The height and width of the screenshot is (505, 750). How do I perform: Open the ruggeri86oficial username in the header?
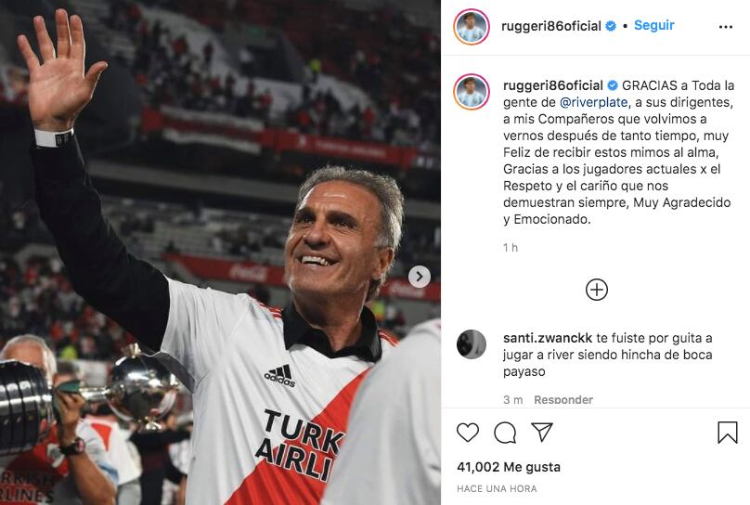click(x=551, y=26)
